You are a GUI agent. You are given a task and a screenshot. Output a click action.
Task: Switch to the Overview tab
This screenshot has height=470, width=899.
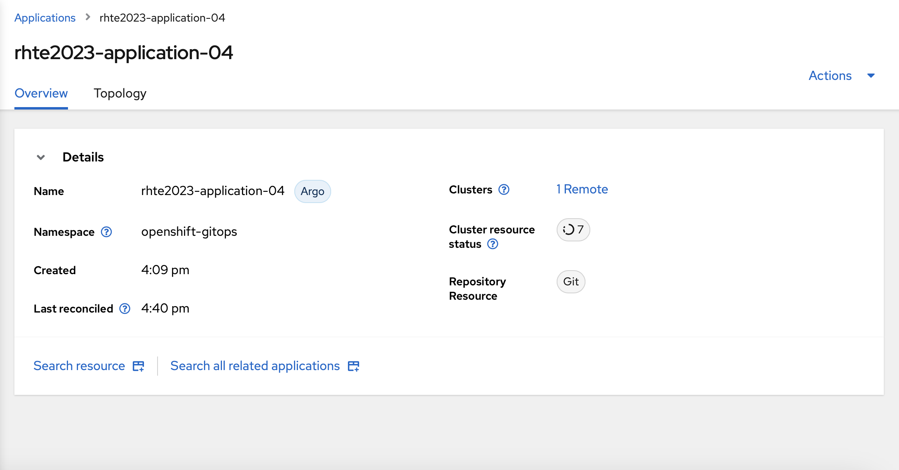pyautogui.click(x=41, y=94)
